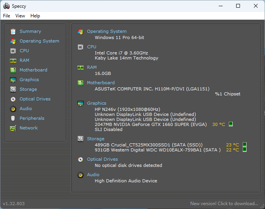Open the View menu

click(x=20, y=16)
